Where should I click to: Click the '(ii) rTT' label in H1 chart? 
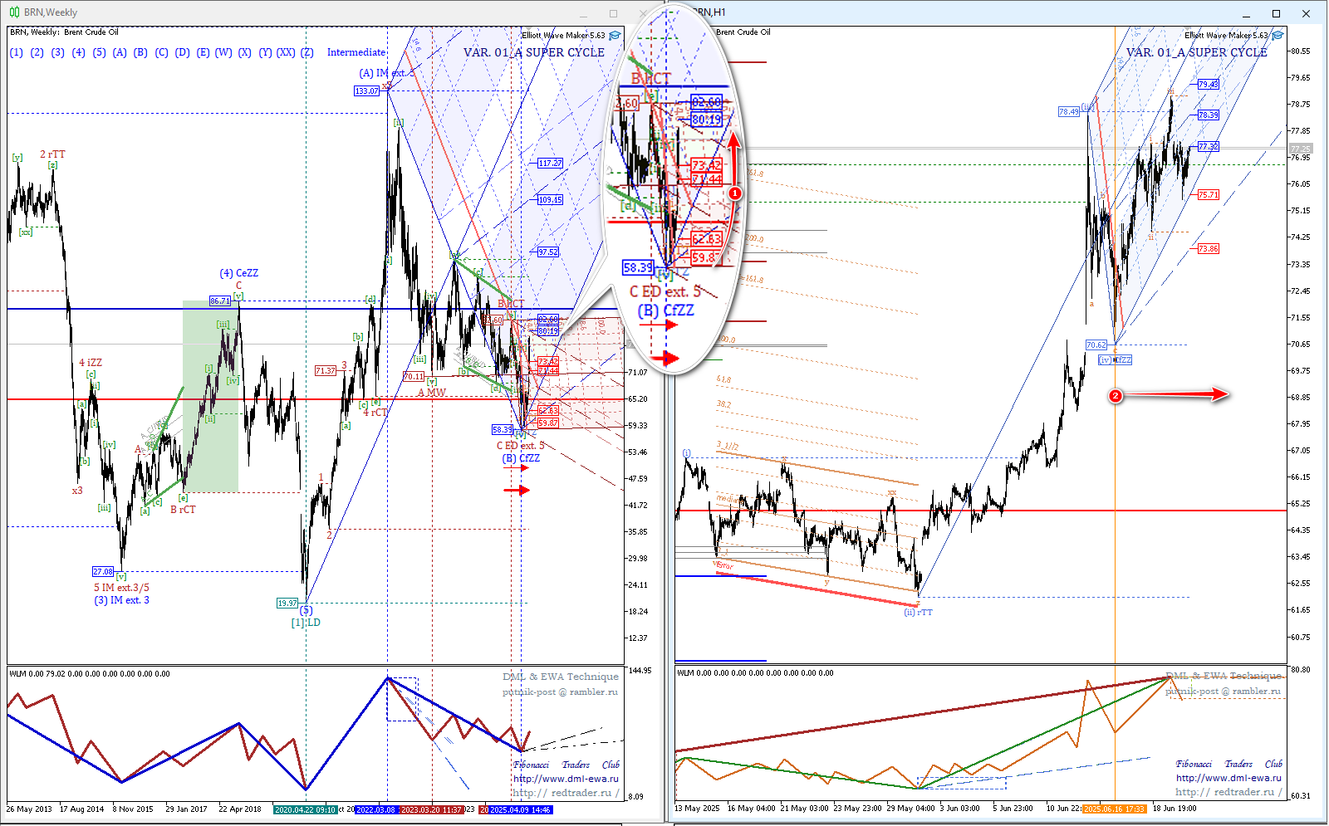coord(919,613)
